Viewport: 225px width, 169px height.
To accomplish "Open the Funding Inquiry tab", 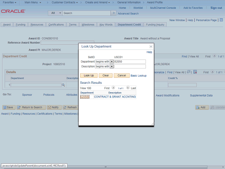I will pyautogui.click(x=155, y=25).
